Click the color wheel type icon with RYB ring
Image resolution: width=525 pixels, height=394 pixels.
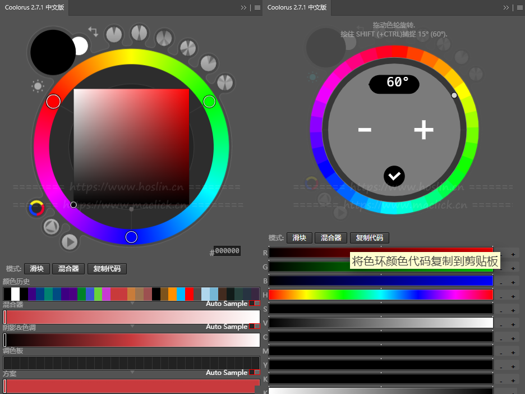click(x=36, y=209)
